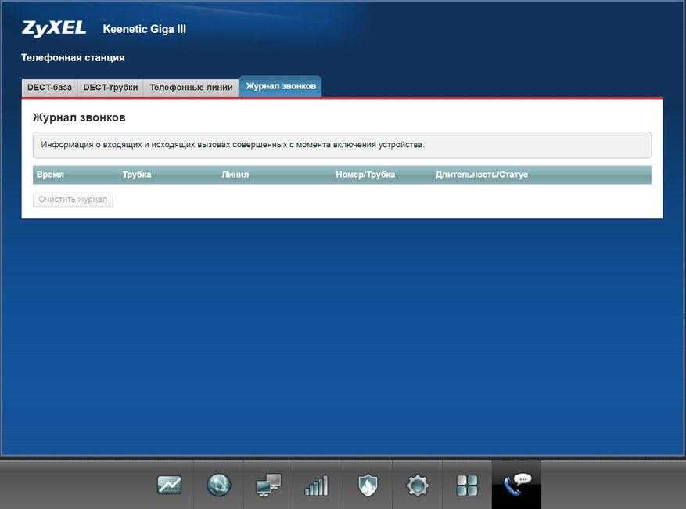
Task: Click the Время column header
Action: (x=50, y=175)
